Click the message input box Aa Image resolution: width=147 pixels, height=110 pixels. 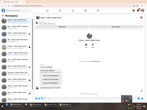pos(84,99)
